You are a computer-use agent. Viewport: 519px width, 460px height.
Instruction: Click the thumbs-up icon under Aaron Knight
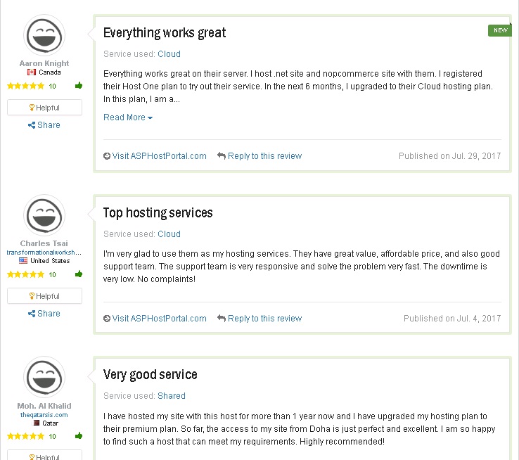79,86
